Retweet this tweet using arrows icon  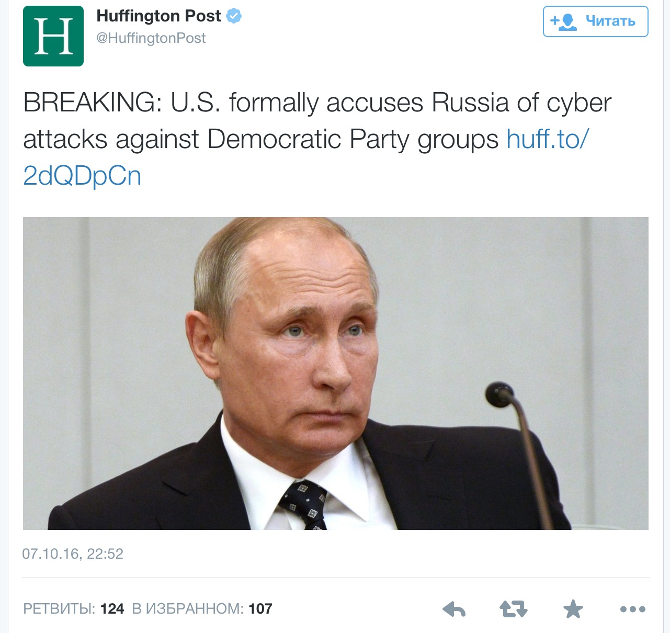pyautogui.click(x=513, y=609)
